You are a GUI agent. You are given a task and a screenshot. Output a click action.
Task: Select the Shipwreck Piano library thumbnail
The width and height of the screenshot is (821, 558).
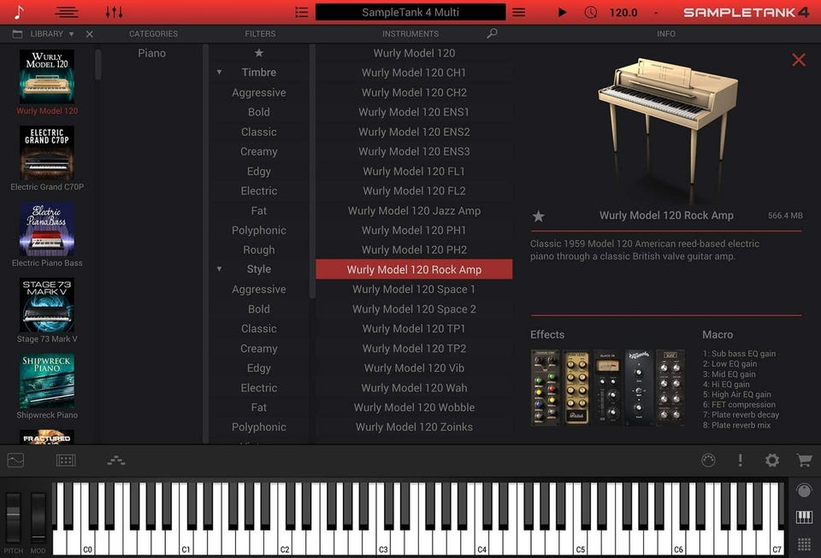click(46, 381)
